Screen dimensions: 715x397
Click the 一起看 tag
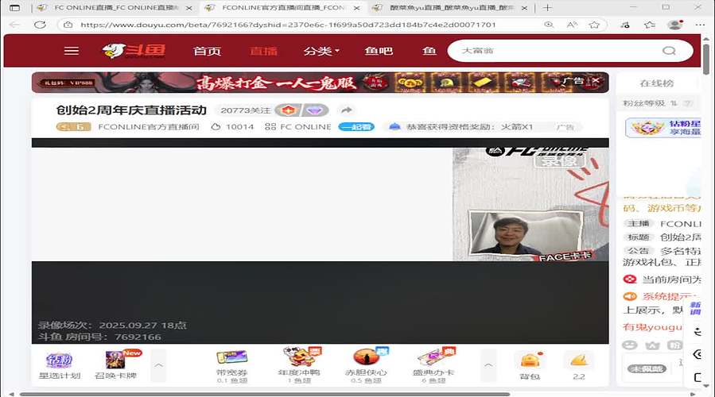(x=356, y=127)
